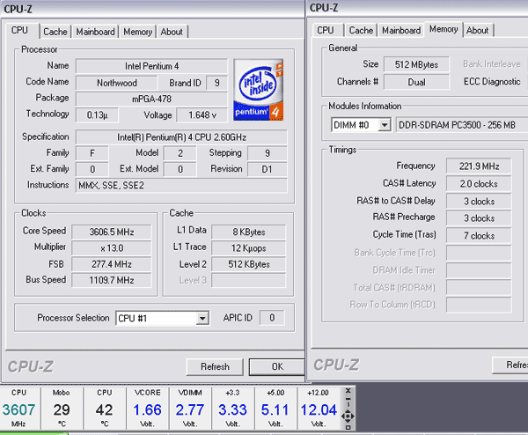Click the Voltage value '1.648 v'
This screenshot has height=435, width=528.
click(x=202, y=115)
